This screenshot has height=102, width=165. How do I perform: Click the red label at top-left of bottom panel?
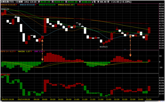pos(5,75)
